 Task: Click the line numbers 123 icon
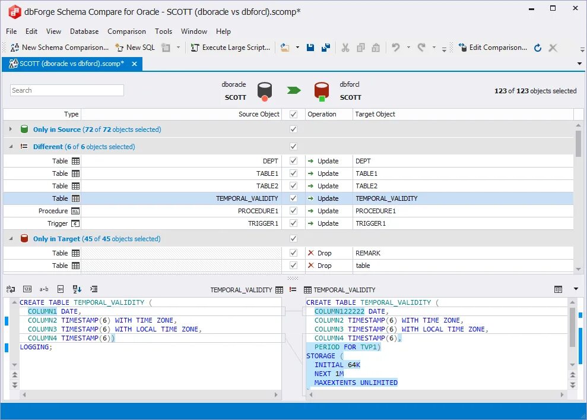point(27,289)
